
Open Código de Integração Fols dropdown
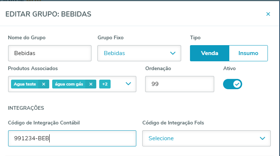pyautogui.click(x=206, y=138)
